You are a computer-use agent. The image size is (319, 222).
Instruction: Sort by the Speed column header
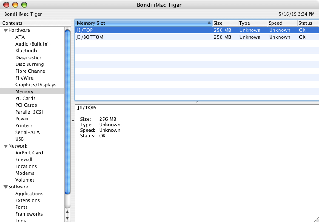pos(282,23)
